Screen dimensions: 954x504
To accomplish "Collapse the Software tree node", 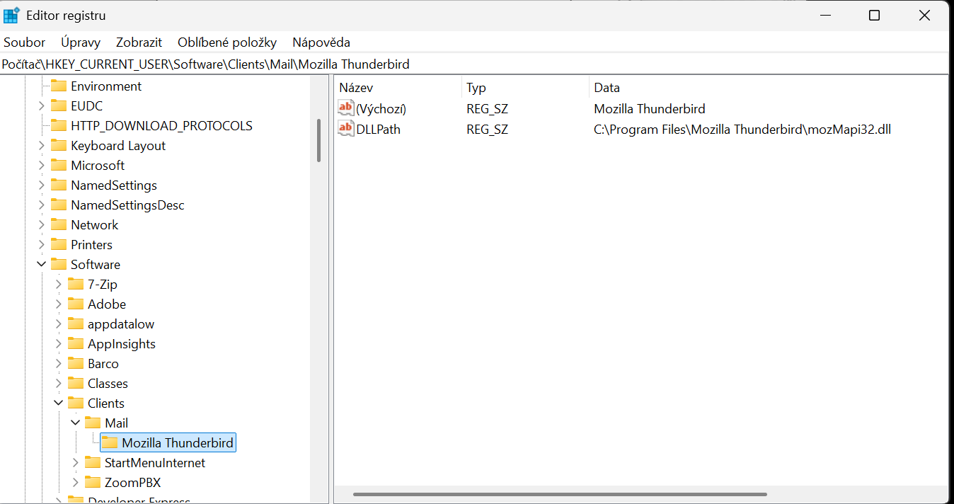I will 42,265.
